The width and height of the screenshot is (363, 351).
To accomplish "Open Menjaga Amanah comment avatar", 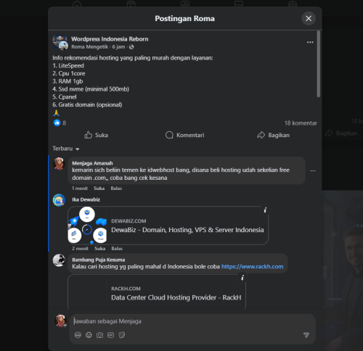I will coord(59,164).
